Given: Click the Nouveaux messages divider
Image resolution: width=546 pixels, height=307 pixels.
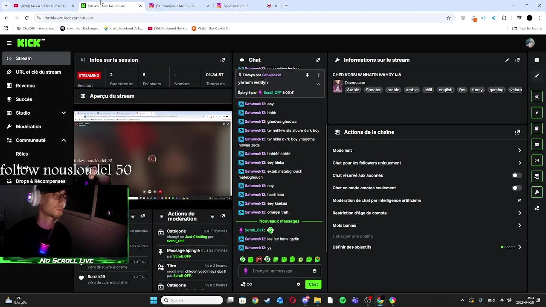Looking at the screenshot, I should click(279, 221).
